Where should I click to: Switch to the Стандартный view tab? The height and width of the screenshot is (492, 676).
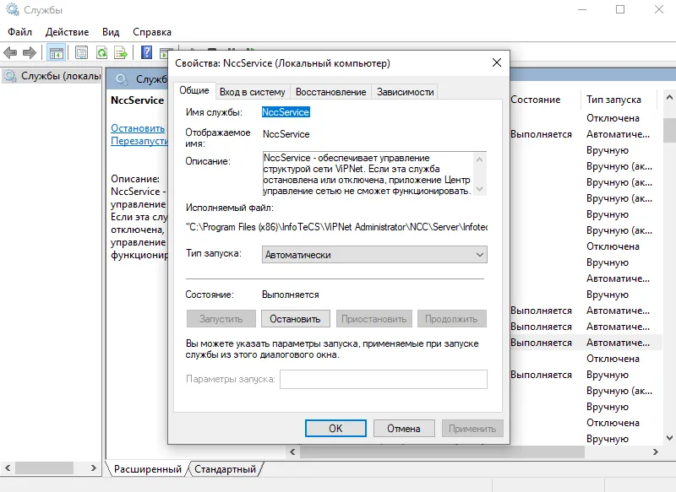point(225,469)
